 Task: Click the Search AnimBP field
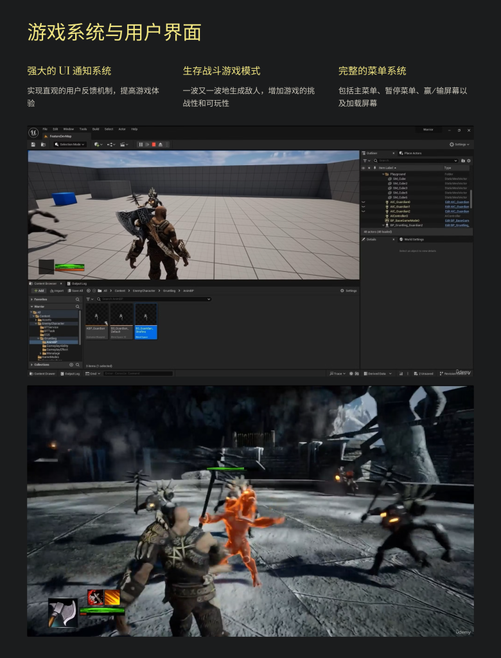(x=154, y=299)
